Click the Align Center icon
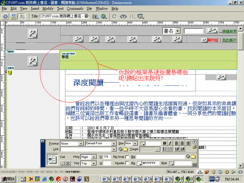Screen dimensions: 244x183 [182, 143]
